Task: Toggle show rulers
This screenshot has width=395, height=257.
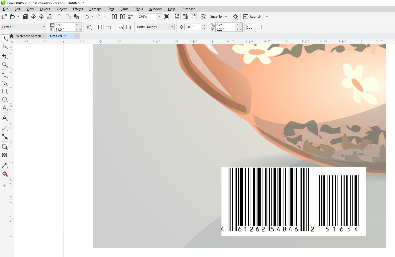Action: pos(177,17)
